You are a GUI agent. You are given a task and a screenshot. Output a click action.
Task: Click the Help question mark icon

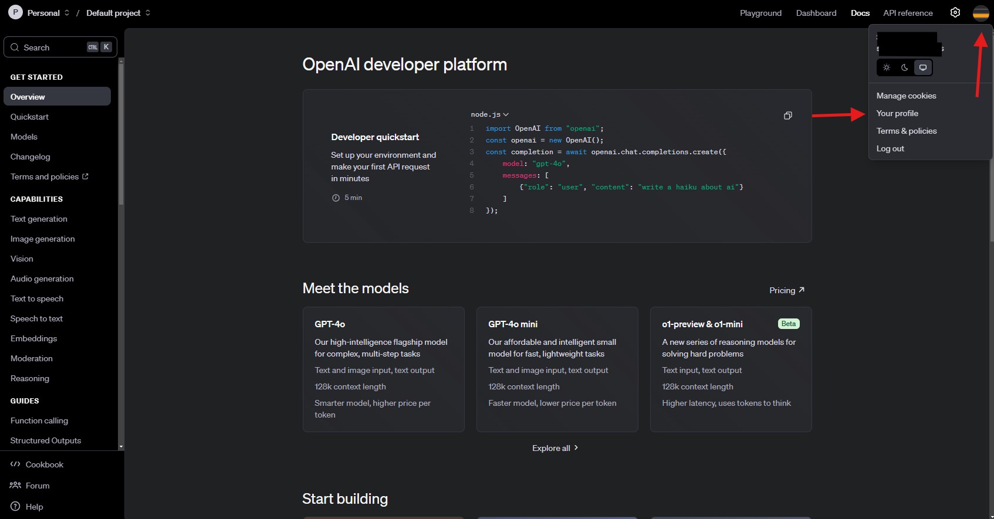point(15,507)
